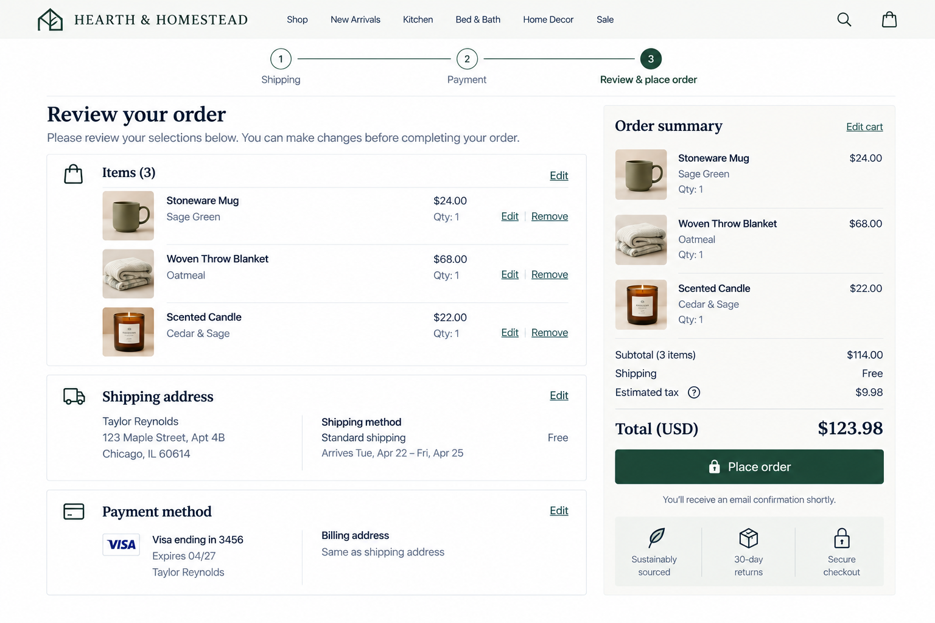Open the Scented Candle image in Order summary
The height and width of the screenshot is (623, 935).
pyautogui.click(x=641, y=305)
